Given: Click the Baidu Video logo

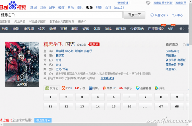Looking at the screenshot, I should [x=13, y=5].
